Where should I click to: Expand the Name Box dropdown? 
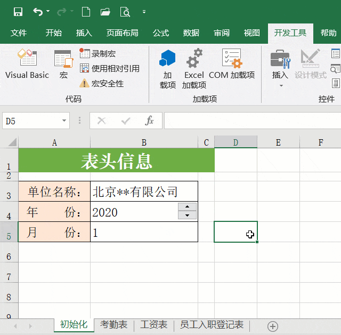(x=64, y=121)
